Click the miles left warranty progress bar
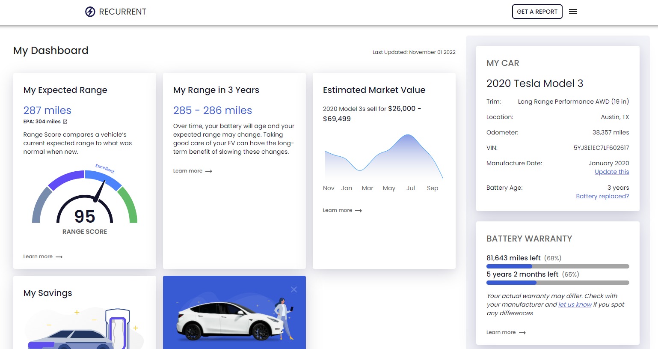Image resolution: width=658 pixels, height=349 pixels. coord(557,266)
